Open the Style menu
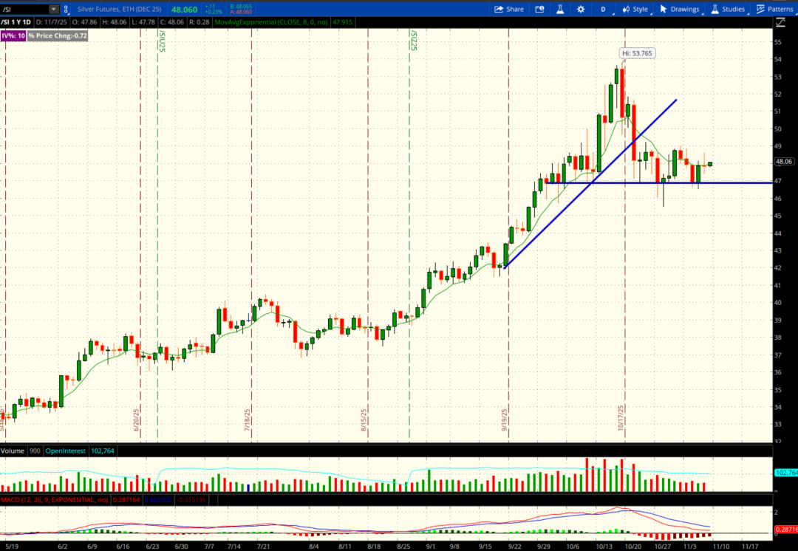Screen dimensions: 798x551 (635, 9)
